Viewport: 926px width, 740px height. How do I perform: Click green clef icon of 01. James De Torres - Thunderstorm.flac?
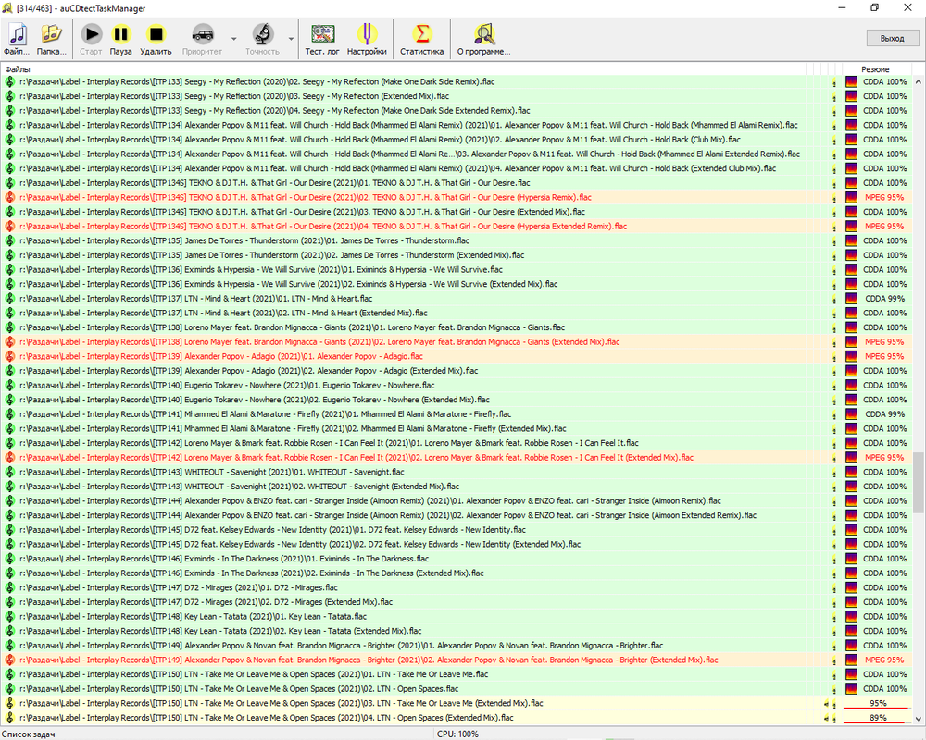tap(10, 240)
